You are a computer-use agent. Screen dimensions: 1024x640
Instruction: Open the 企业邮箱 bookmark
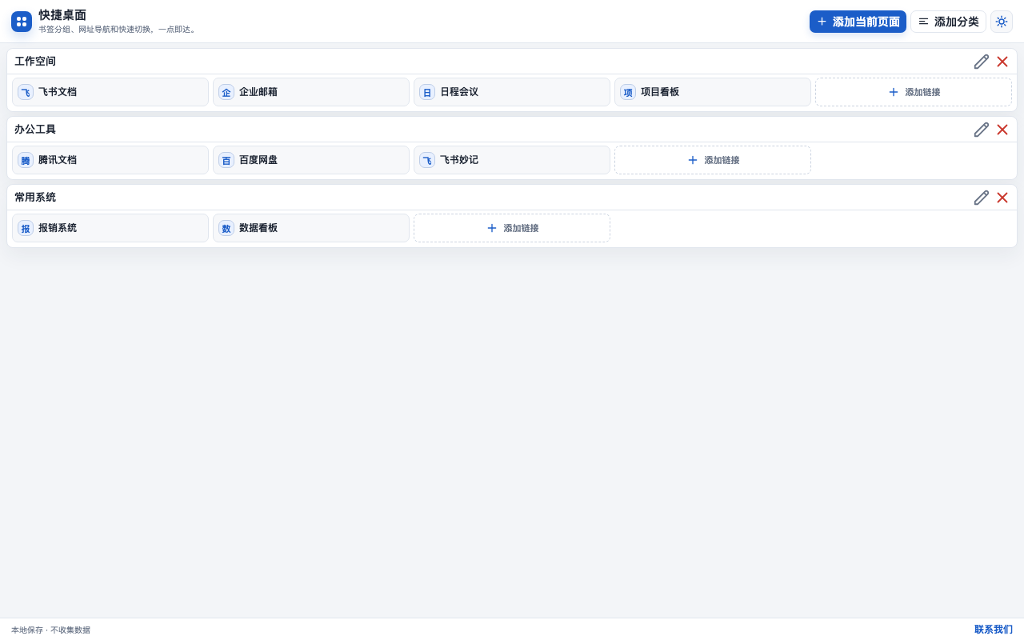coord(311,92)
